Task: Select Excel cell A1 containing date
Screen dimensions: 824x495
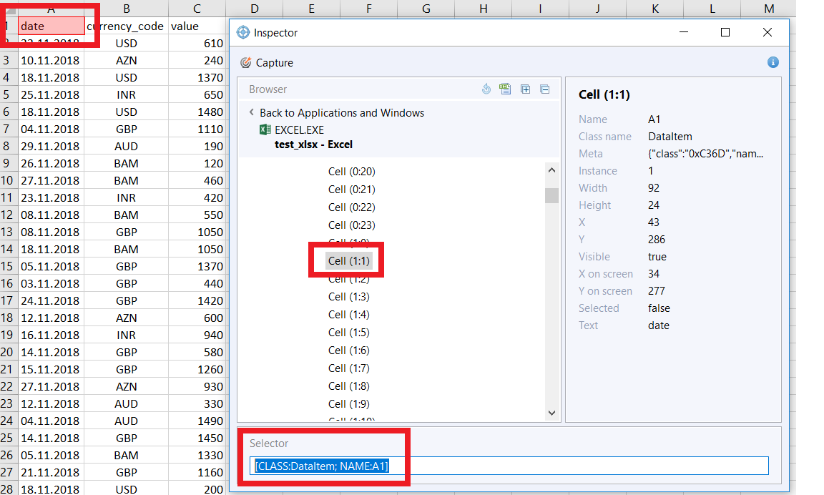Action: (51, 26)
